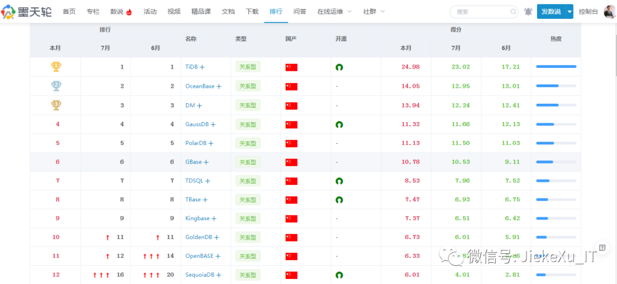Image resolution: width=617 pixels, height=284 pixels.
Task: Click the plus next to SequoiaDB
Action: coord(219,275)
